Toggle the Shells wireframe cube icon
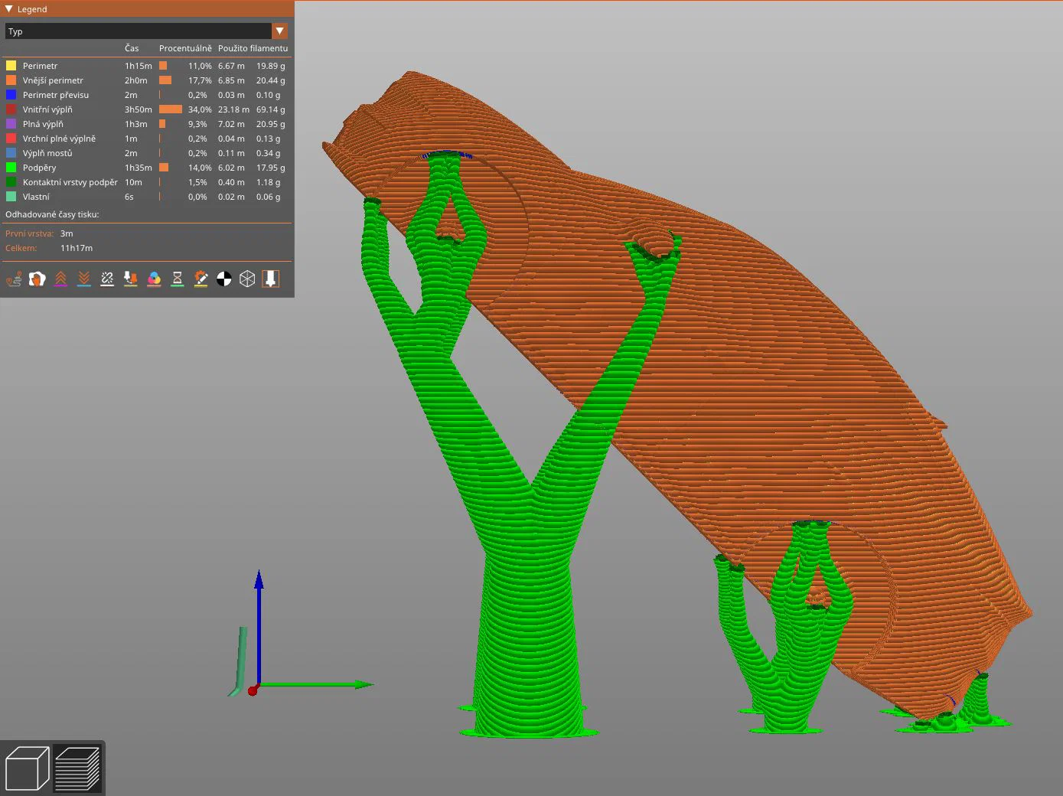This screenshot has width=1063, height=796. pos(247,279)
